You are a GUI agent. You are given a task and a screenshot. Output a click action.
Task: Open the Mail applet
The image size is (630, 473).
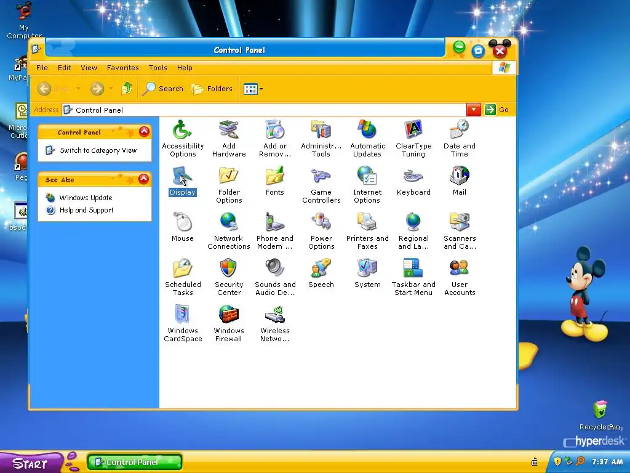(x=459, y=181)
